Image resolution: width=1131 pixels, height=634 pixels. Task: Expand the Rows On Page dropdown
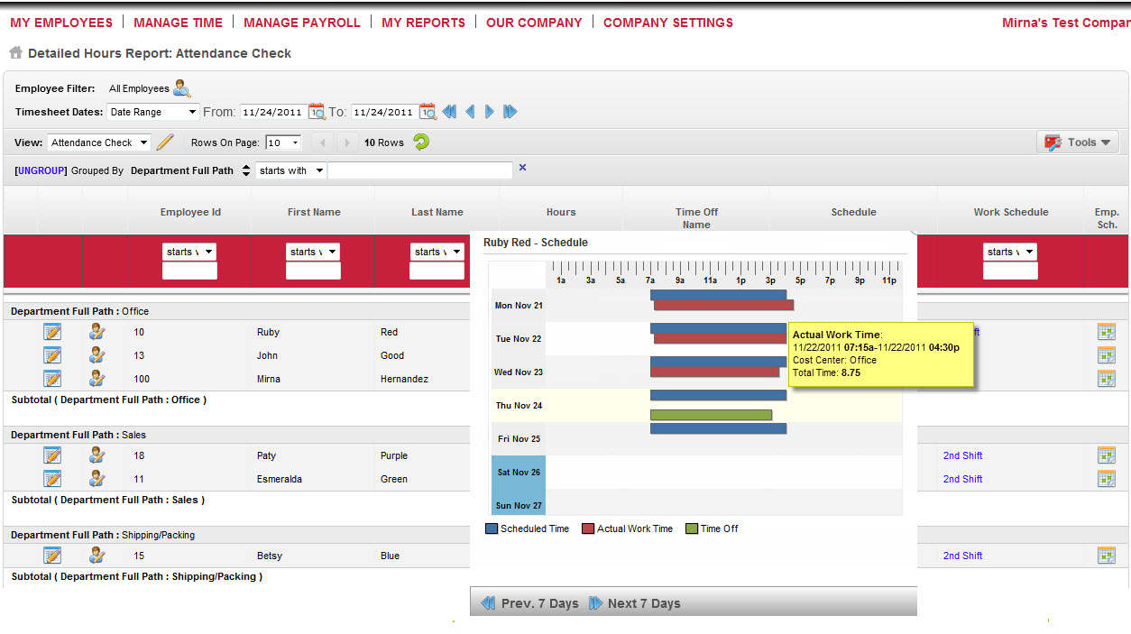[283, 142]
